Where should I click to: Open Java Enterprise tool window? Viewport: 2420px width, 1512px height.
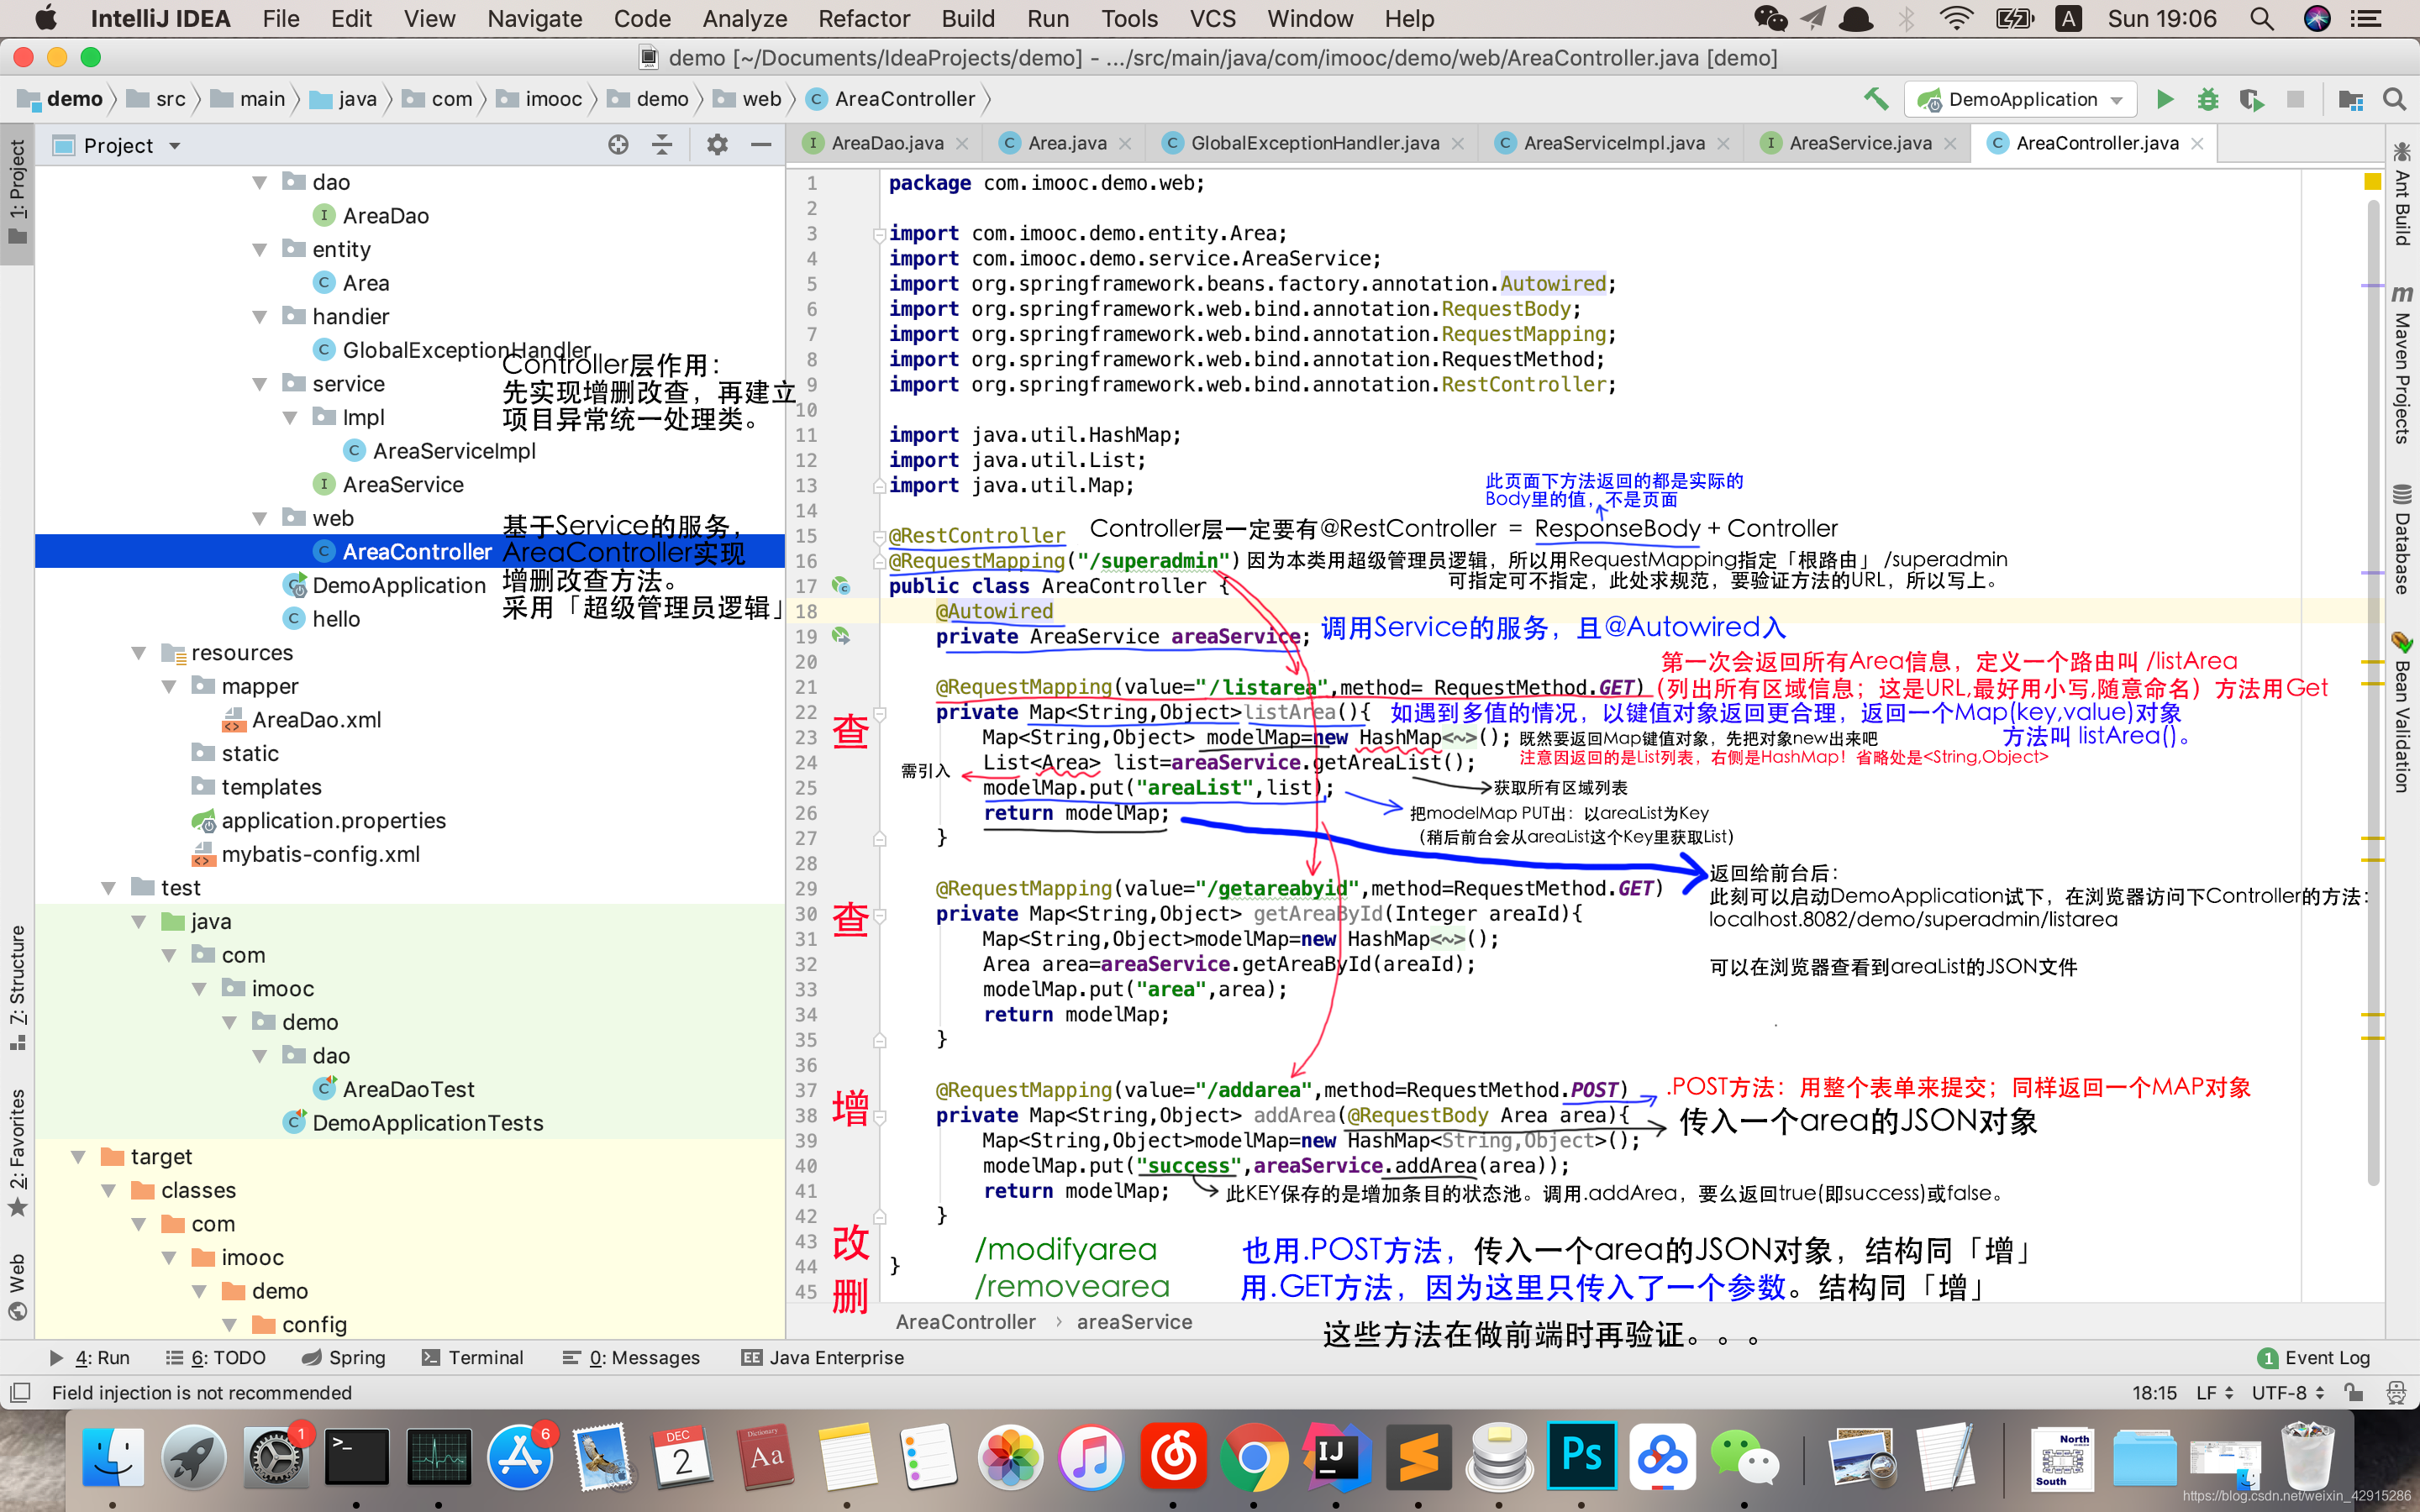822,1358
